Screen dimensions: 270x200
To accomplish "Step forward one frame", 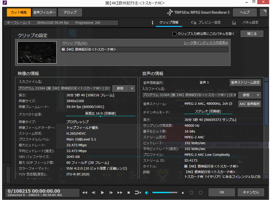I will (x=111, y=192).
